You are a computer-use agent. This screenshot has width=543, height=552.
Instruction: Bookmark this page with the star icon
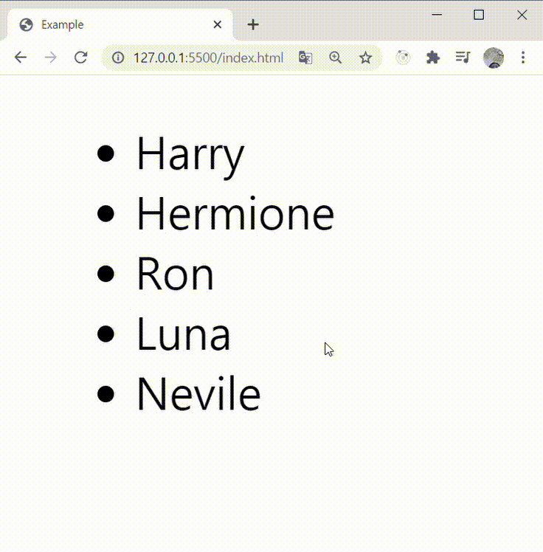coord(365,58)
